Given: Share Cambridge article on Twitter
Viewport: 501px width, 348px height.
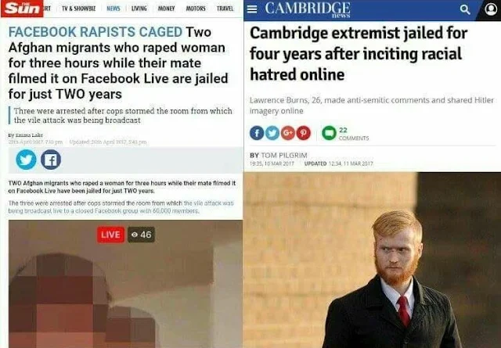Looking at the screenshot, I should click(272, 133).
